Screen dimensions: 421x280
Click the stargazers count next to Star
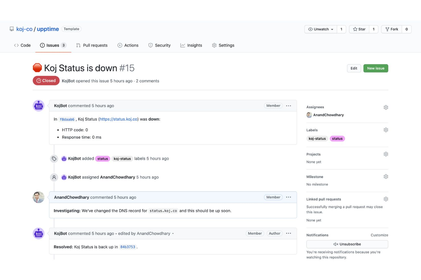(x=373, y=29)
